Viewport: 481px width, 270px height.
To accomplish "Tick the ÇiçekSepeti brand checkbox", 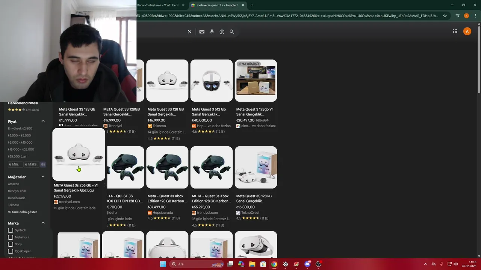I will tap(11, 251).
